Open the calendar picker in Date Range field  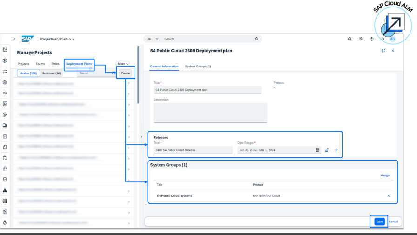[x=317, y=150]
